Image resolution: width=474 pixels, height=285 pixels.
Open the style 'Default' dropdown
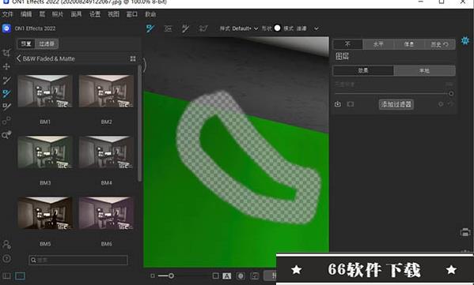pos(245,28)
